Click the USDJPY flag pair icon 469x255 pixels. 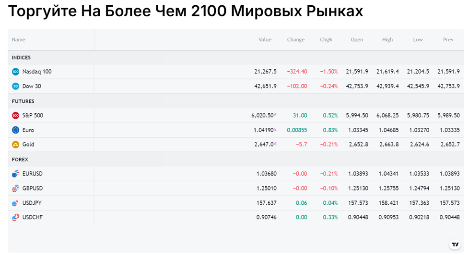click(15, 203)
